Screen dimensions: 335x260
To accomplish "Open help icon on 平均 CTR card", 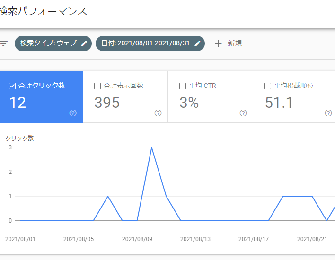I will [243, 113].
